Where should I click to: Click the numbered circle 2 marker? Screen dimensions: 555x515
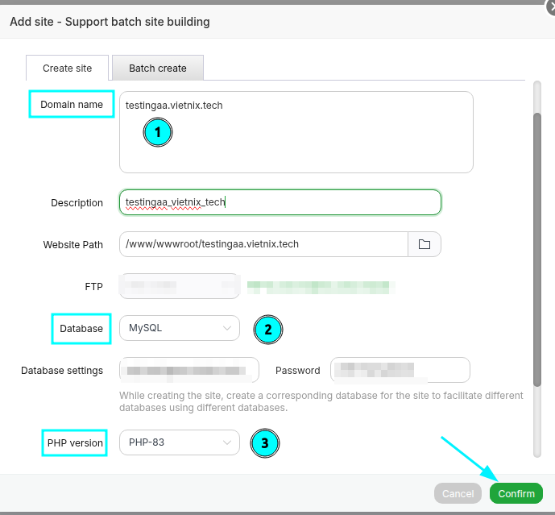(x=268, y=329)
